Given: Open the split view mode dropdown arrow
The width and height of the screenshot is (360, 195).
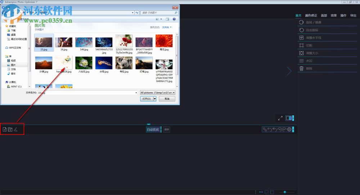Looking at the screenshot, I should 293,118.
